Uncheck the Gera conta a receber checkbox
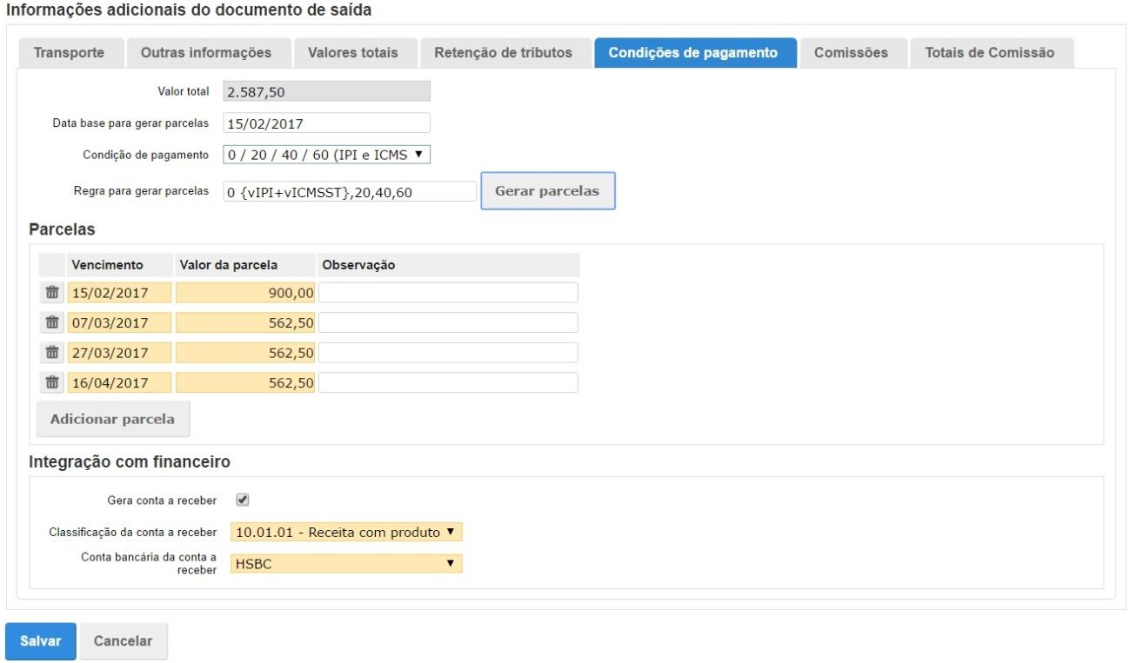 pos(243,501)
